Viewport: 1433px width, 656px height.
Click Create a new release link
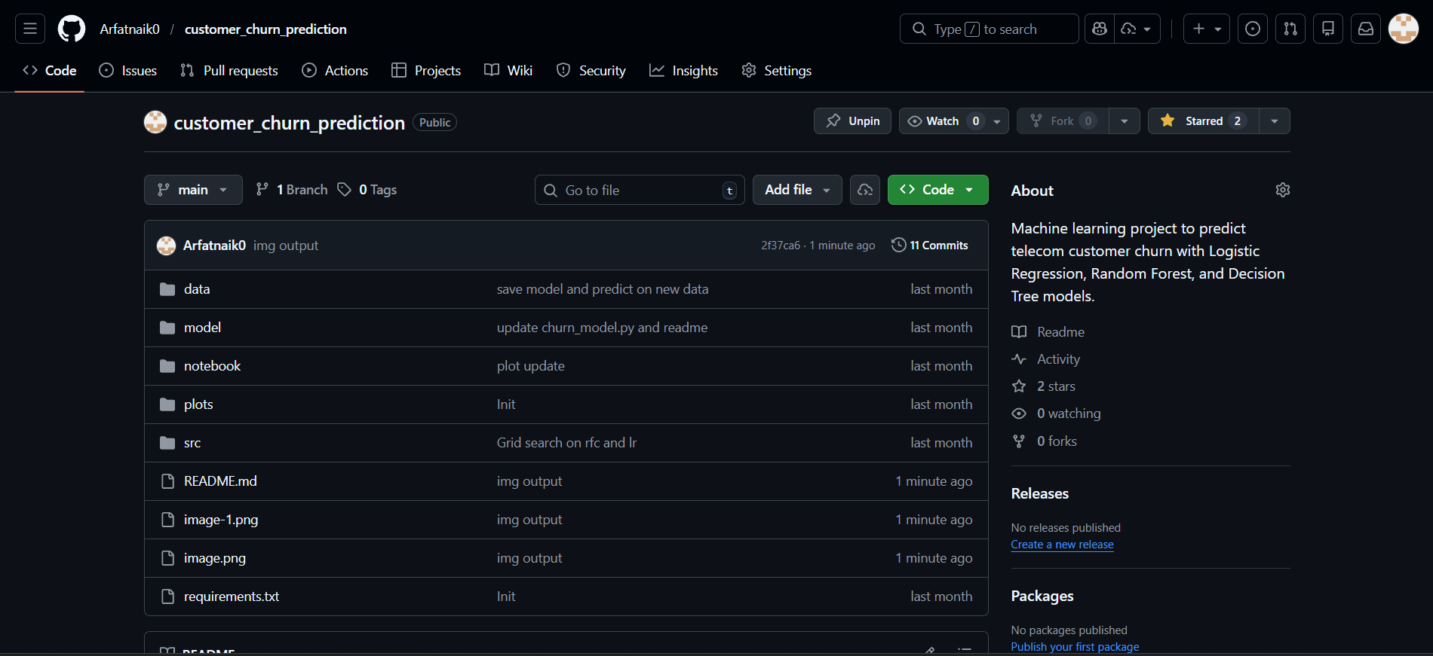point(1062,545)
